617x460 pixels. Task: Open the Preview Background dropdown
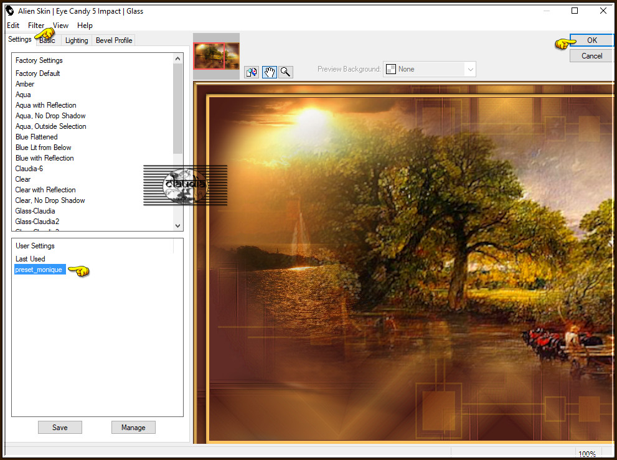[x=430, y=69]
